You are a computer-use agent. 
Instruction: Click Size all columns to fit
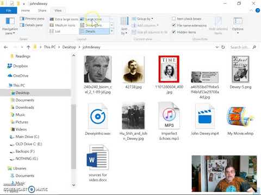150,32
